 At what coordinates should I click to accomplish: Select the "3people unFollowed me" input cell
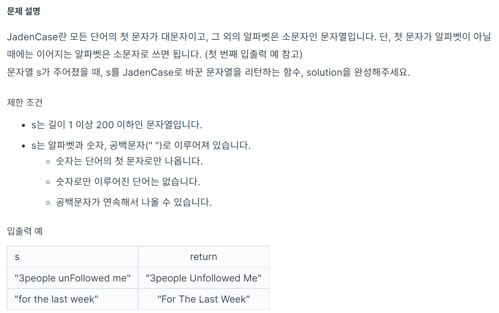[73, 278]
